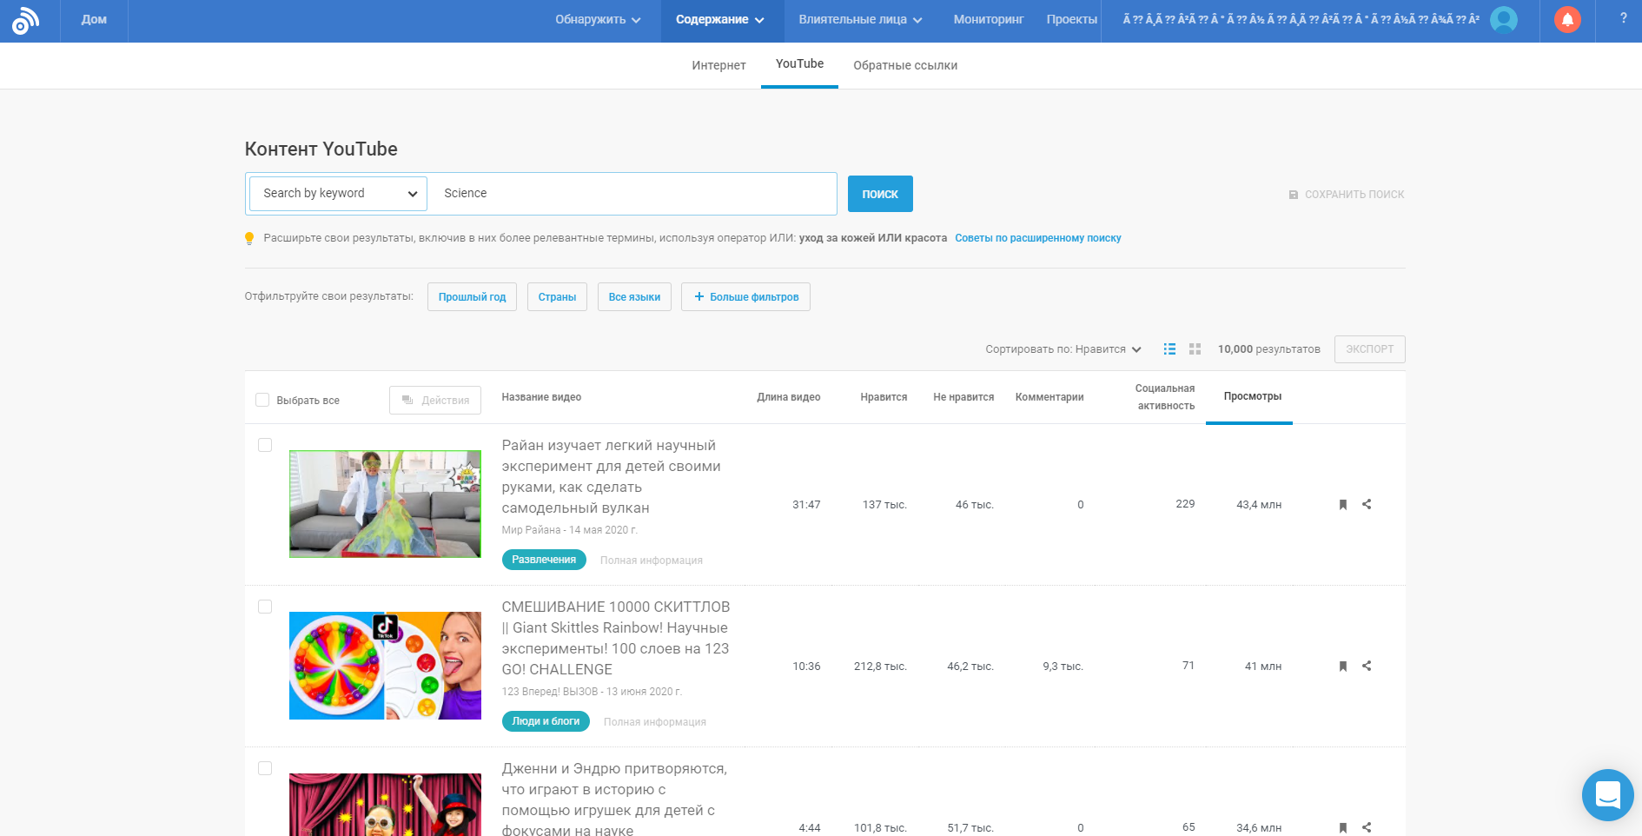Viewport: 1642px width, 836px height.
Task: Open the Дженни и Эндрю притворяются title
Action: [614, 800]
